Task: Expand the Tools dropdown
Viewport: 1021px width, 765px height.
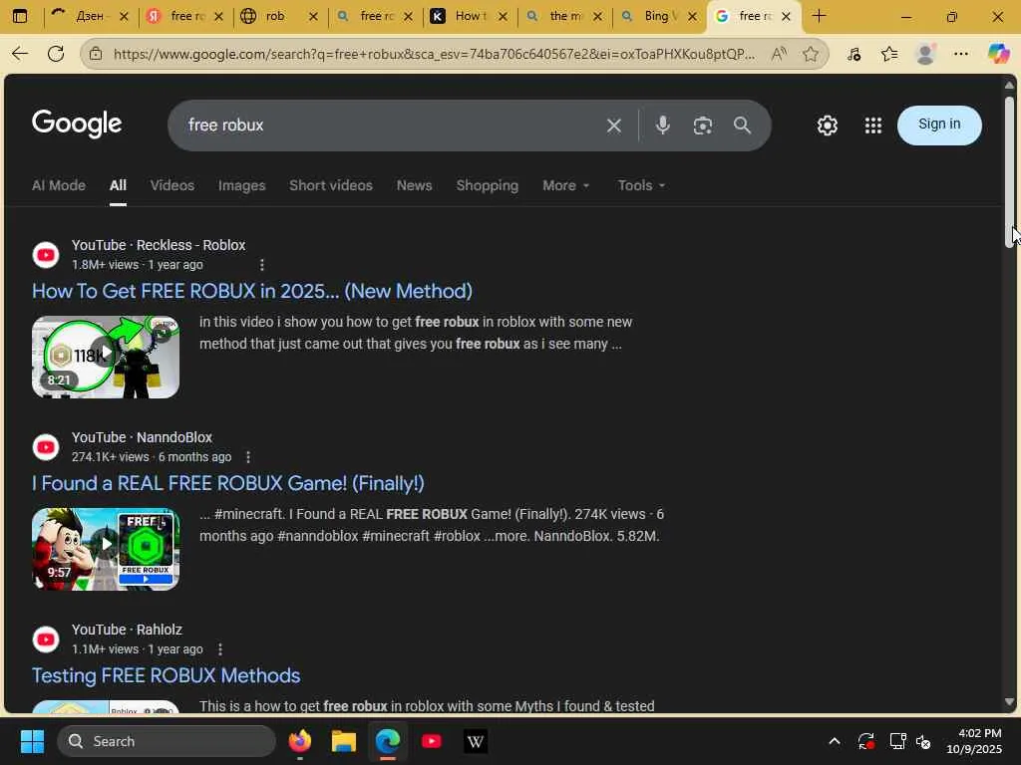Action: [641, 185]
